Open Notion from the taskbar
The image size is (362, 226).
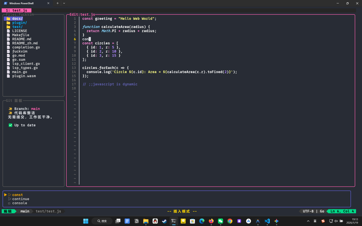point(137,221)
